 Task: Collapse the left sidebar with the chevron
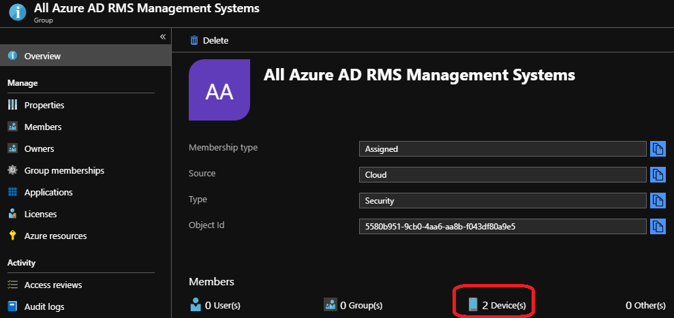163,36
